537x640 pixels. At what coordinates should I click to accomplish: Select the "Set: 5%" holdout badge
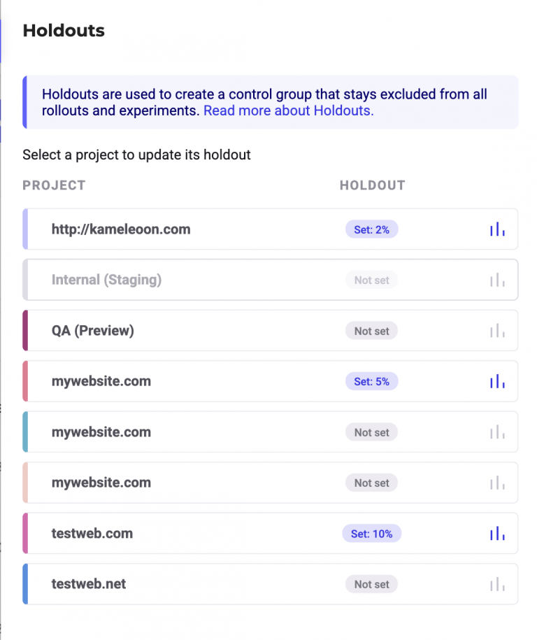point(371,382)
